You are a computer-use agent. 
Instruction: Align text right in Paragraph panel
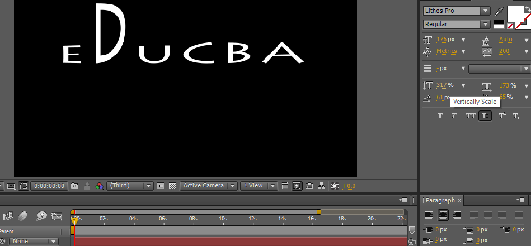click(x=457, y=215)
